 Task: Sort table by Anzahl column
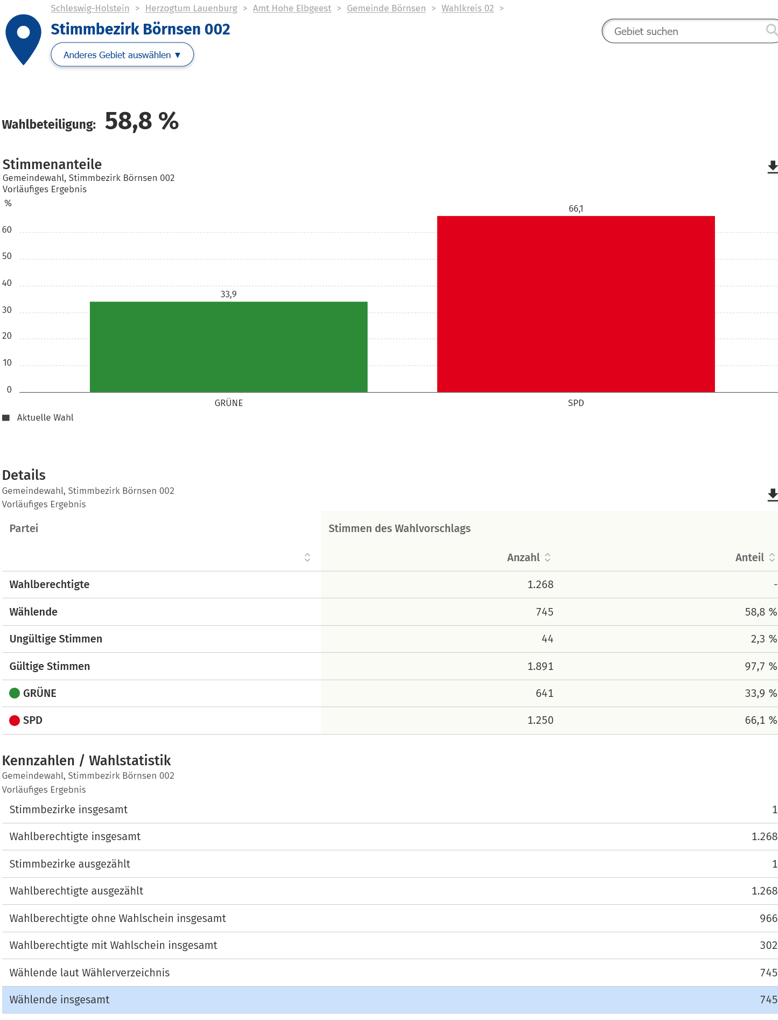pyautogui.click(x=548, y=557)
